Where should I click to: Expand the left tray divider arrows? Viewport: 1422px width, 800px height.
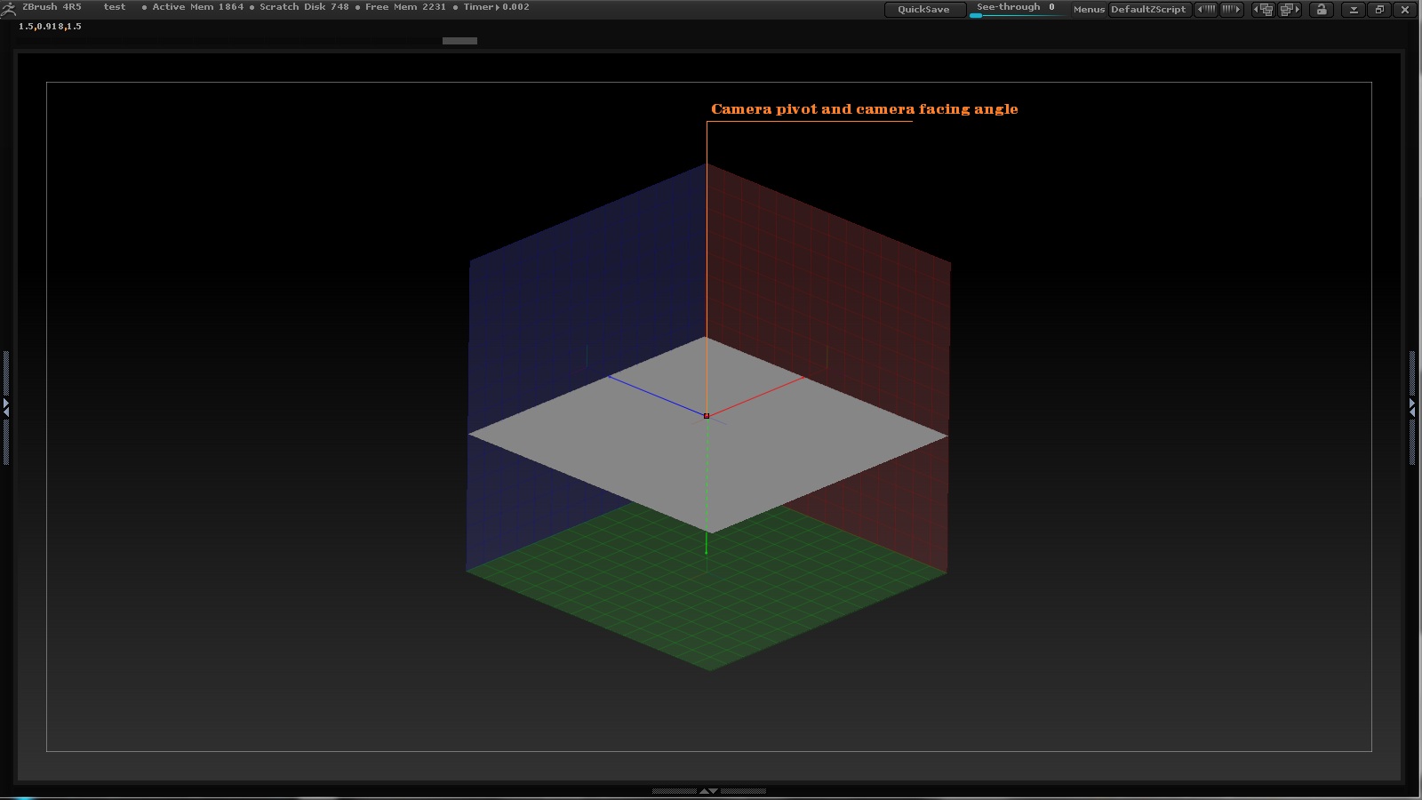point(6,407)
